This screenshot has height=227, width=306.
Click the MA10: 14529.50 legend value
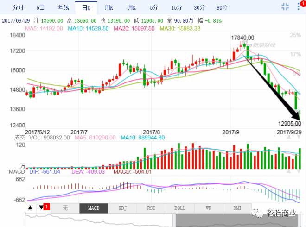tap(88, 28)
